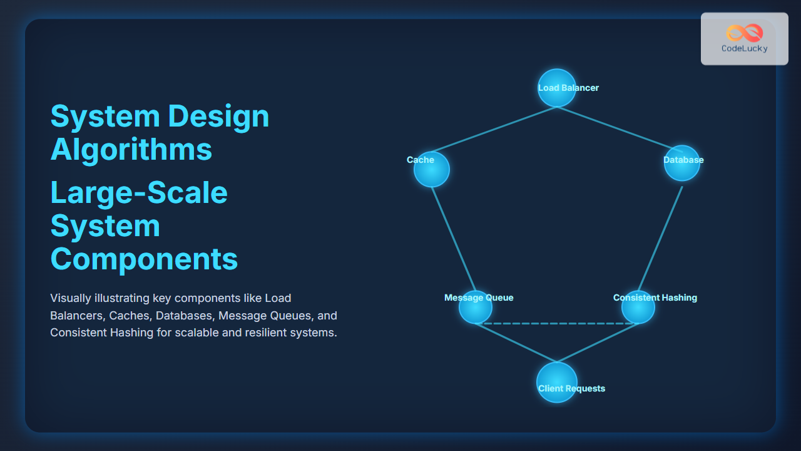Click the line from Consistent Hashing to Client Requests
Image resolution: width=801 pixels, height=451 pixels.
pyautogui.click(x=598, y=342)
